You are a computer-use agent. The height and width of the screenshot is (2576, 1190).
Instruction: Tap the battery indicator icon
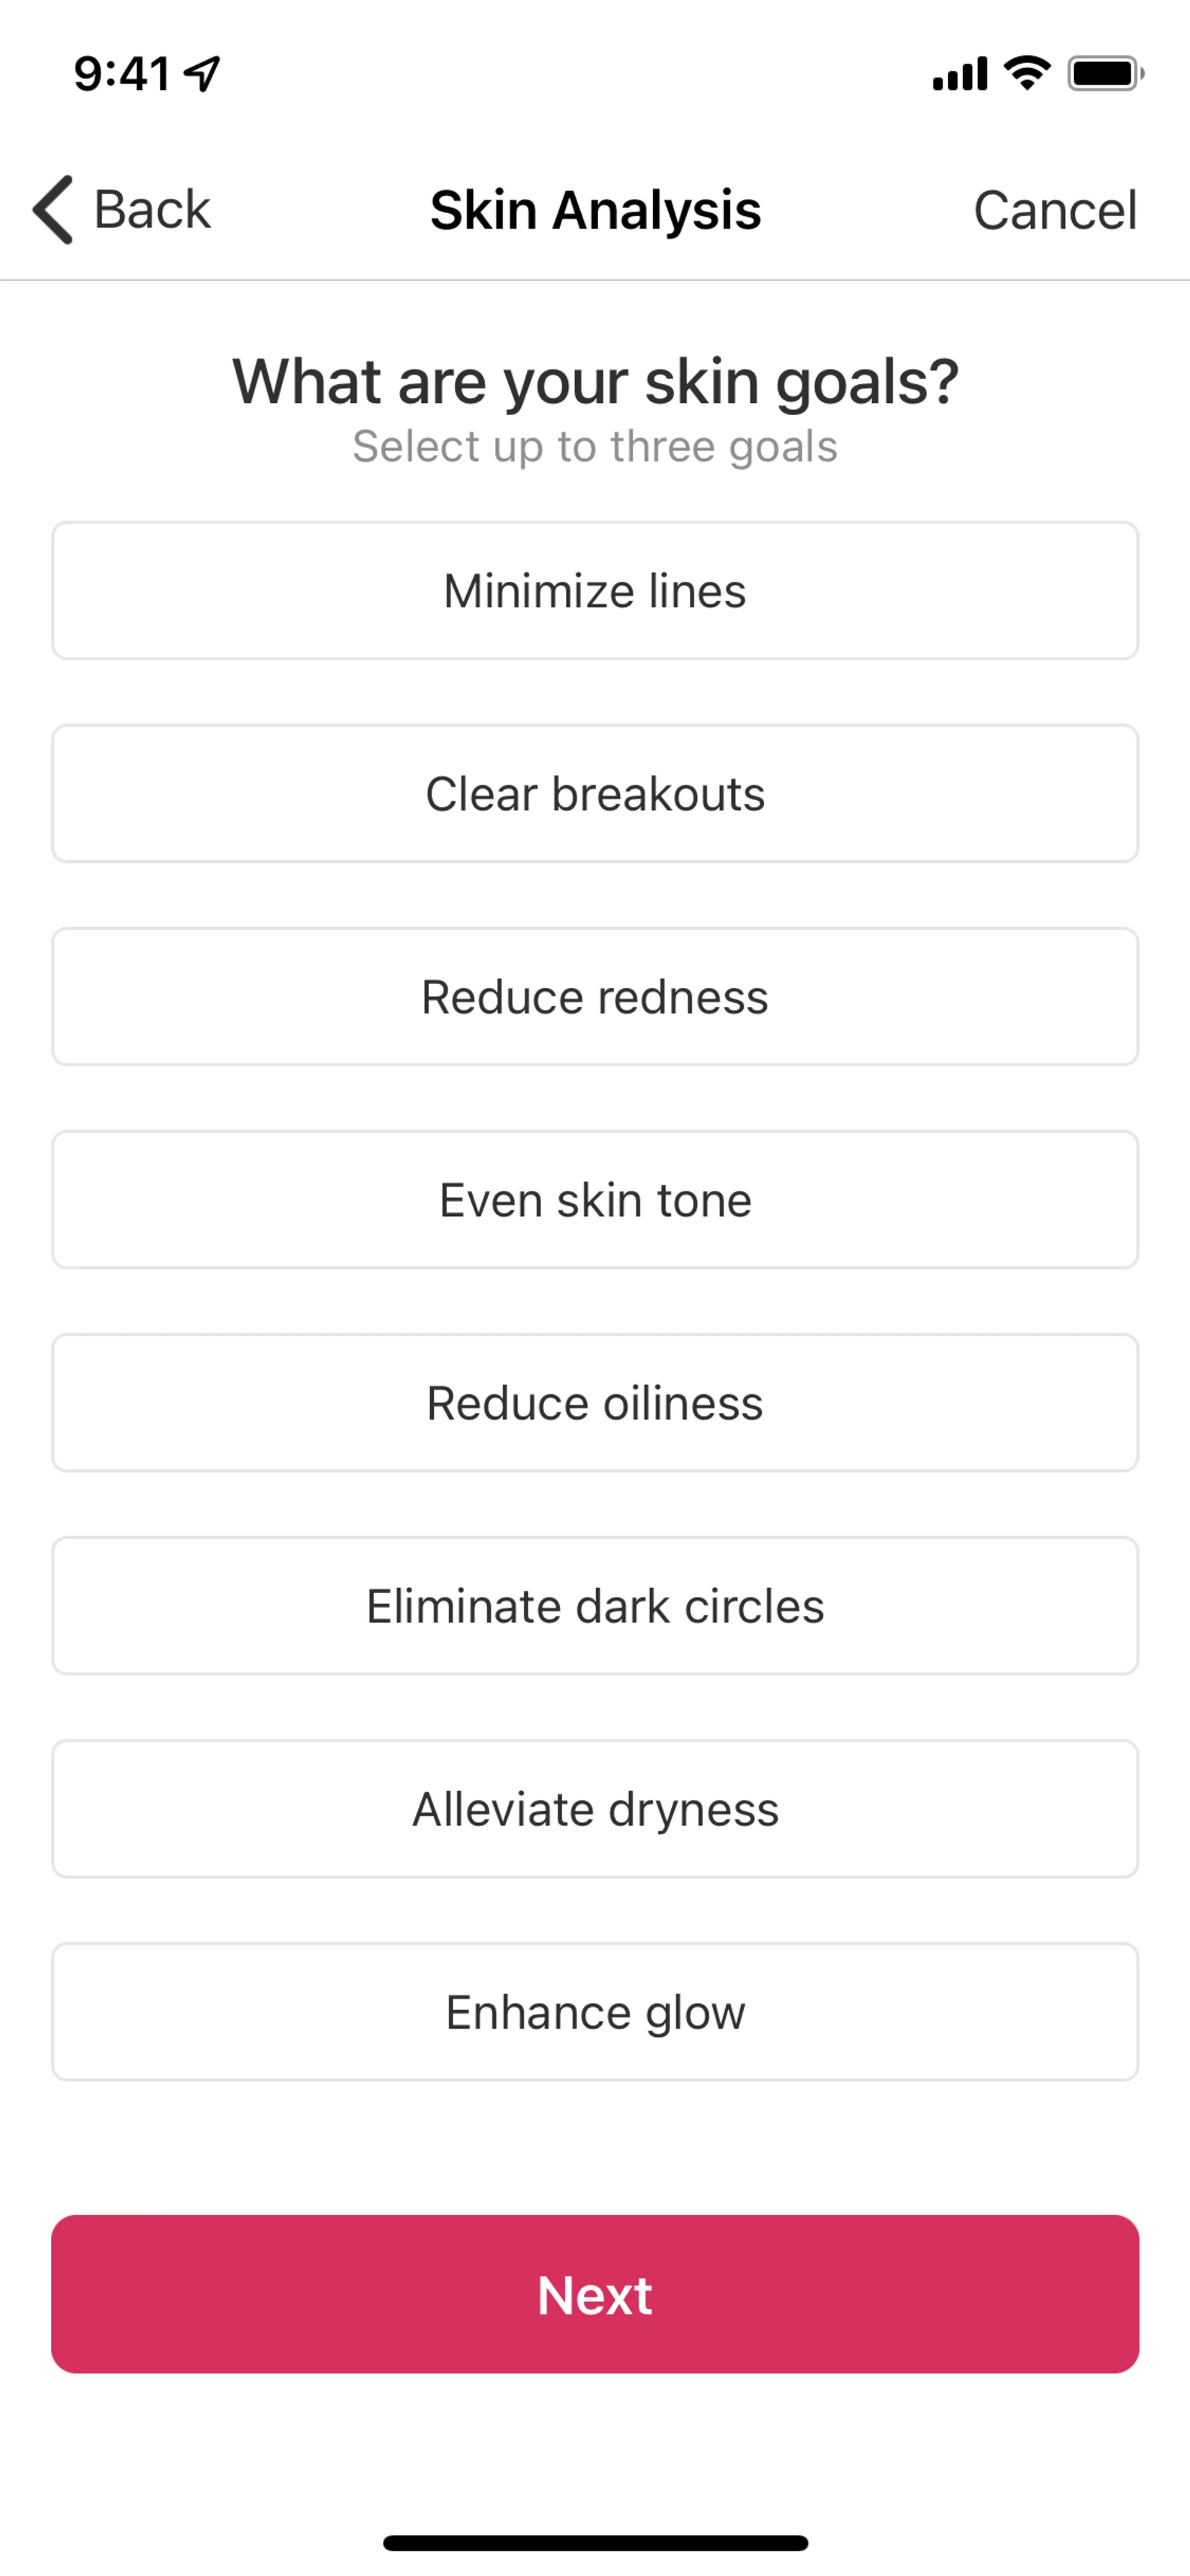[1104, 73]
